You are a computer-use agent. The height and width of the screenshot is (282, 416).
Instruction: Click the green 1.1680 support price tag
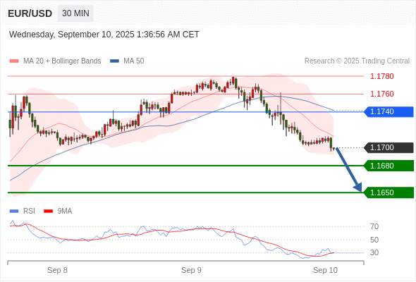pyautogui.click(x=389, y=166)
